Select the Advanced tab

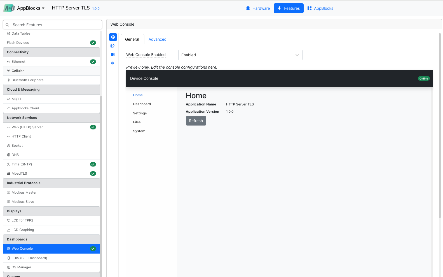pyautogui.click(x=158, y=39)
